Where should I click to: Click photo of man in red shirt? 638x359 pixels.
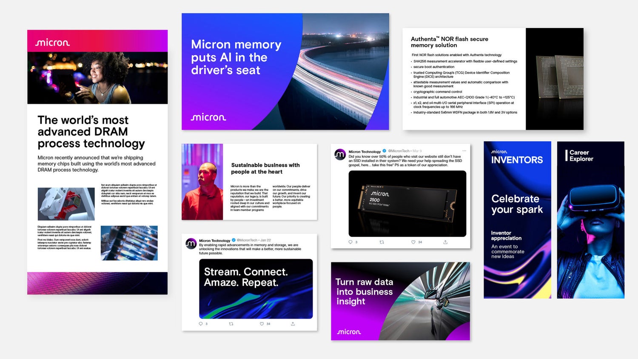tap(202, 182)
